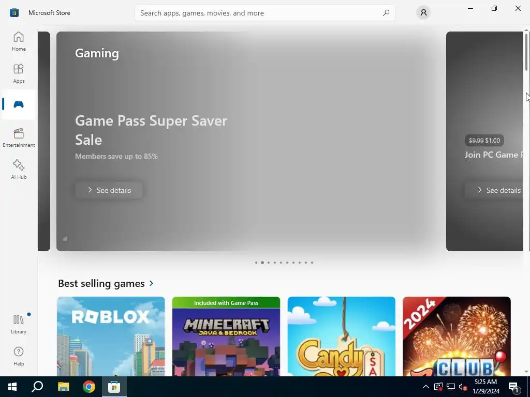
Task: Open the Home section in sidebar
Action: (19, 41)
